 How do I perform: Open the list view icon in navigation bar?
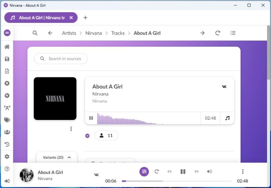point(233,33)
